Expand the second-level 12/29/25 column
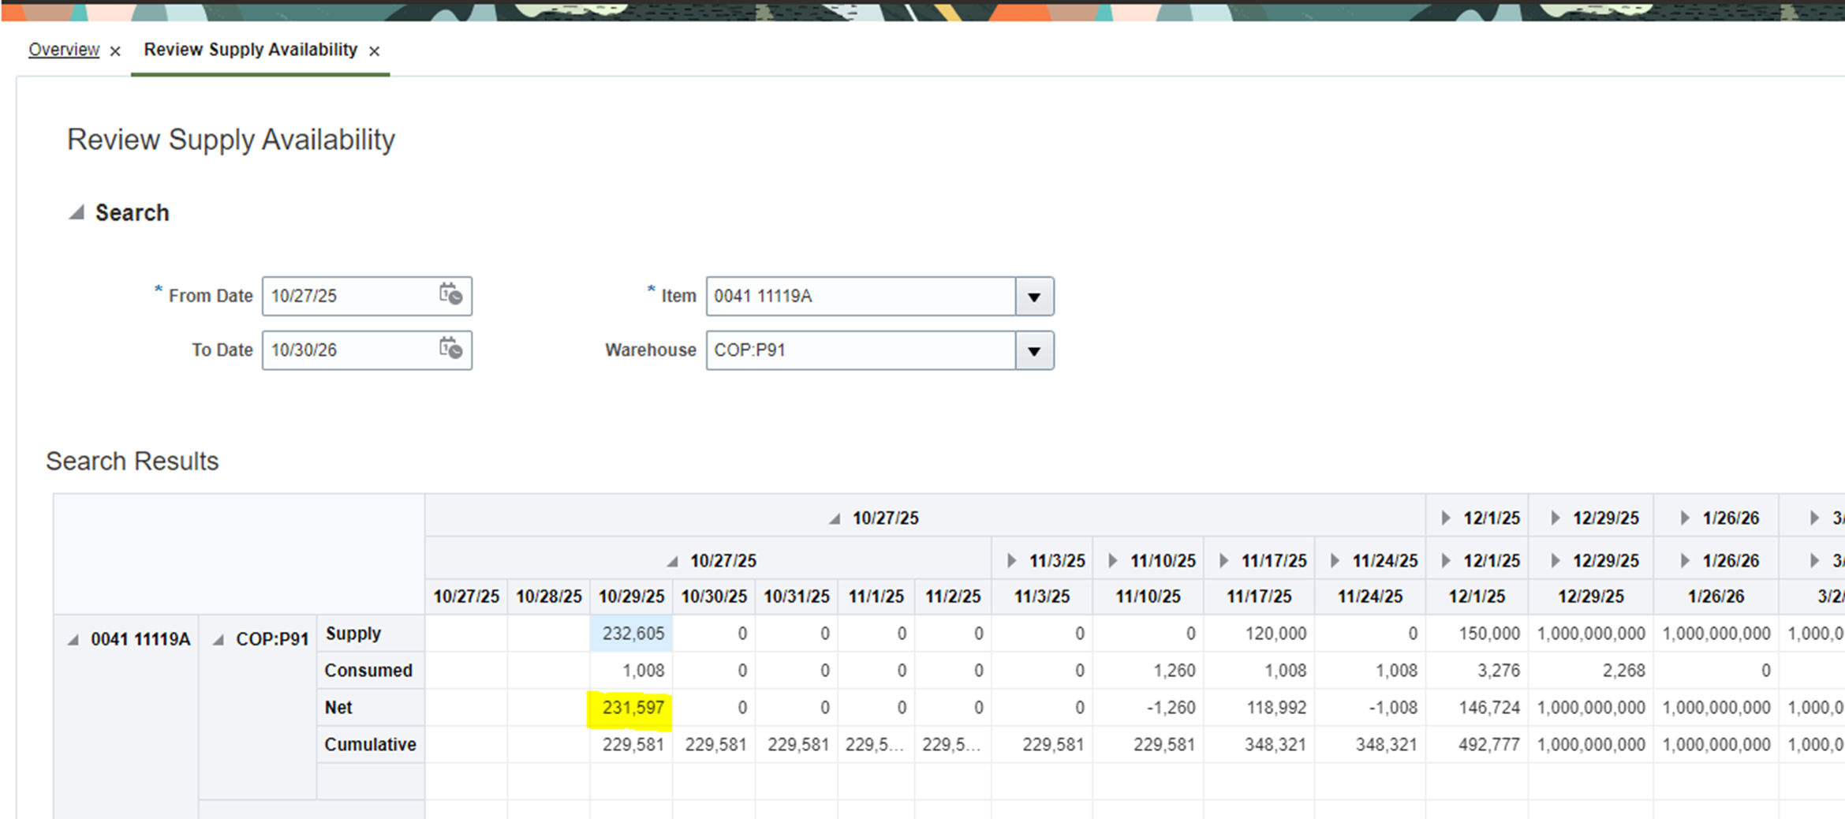 [x=1556, y=561]
